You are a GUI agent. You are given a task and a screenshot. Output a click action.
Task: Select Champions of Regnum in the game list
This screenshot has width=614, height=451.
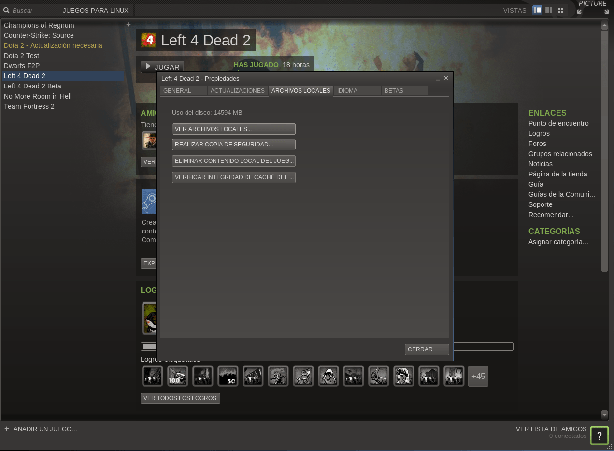[x=62, y=25]
